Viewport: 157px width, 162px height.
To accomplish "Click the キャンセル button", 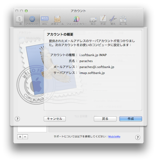I will click(x=55, y=119).
